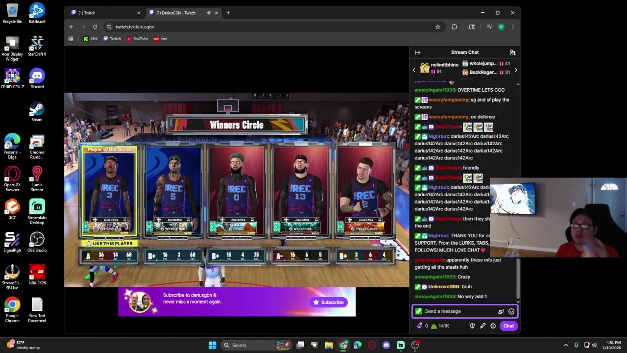Show the next gift leaderboard entries
Image resolution: width=627 pixels, height=353 pixels.
click(515, 70)
